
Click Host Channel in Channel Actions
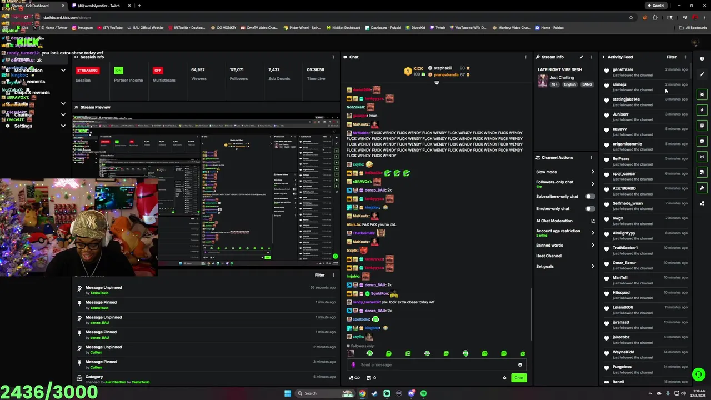549,256
